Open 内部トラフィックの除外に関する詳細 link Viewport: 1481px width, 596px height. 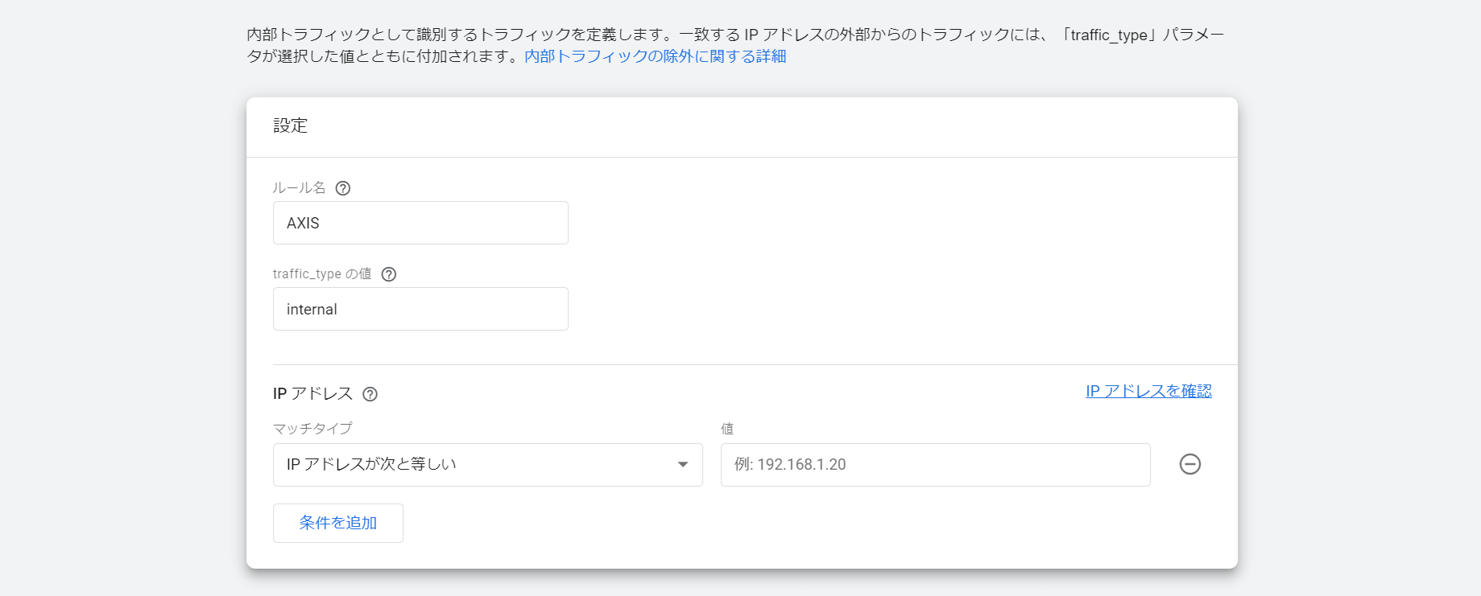656,56
